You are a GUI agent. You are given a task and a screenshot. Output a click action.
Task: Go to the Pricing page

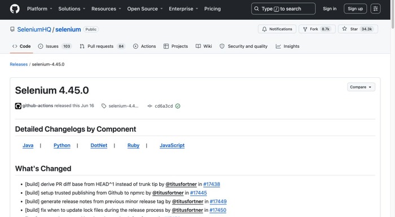point(212,9)
